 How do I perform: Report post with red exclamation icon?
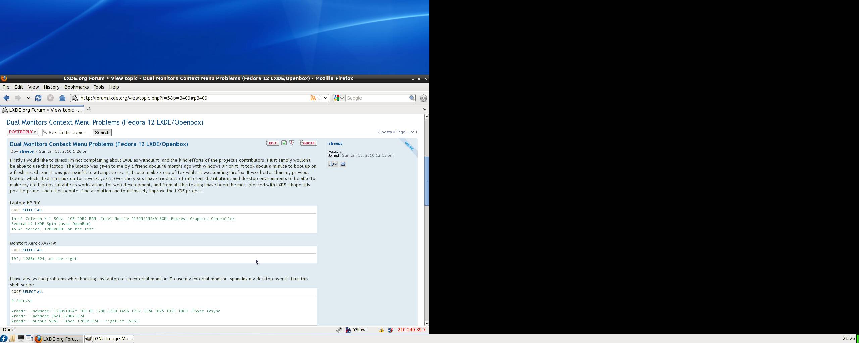pyautogui.click(x=292, y=143)
